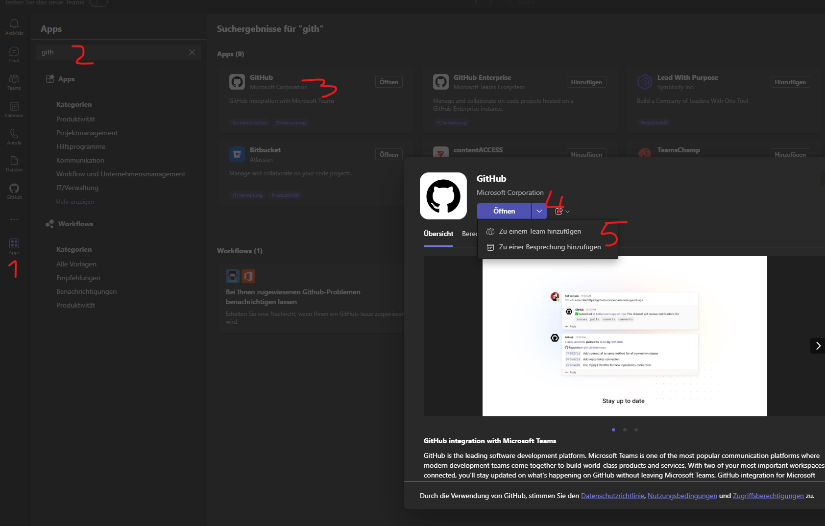
Task: Click the large GitHub logo in details dialog
Action: [443, 196]
